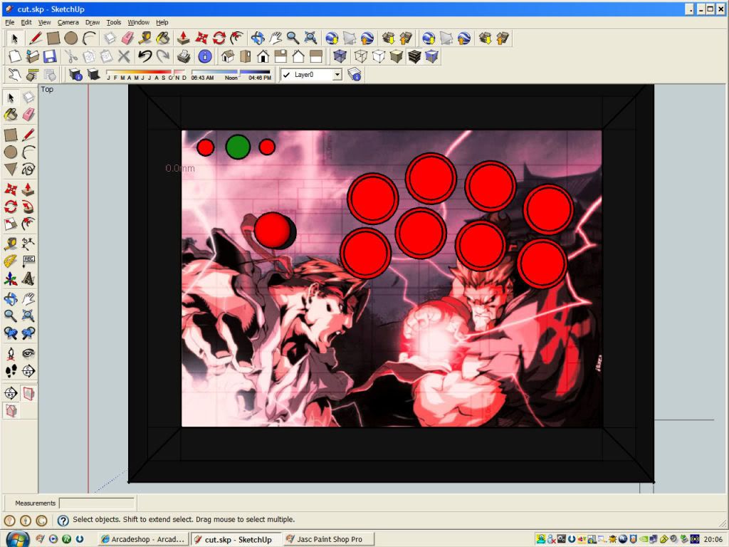This screenshot has height=547, width=729.
Task: Pick the Protractor tool
Action: (11, 261)
